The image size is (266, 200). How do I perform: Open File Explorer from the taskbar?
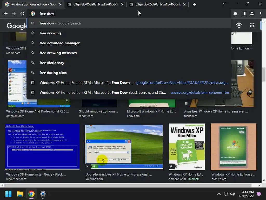(20, 194)
